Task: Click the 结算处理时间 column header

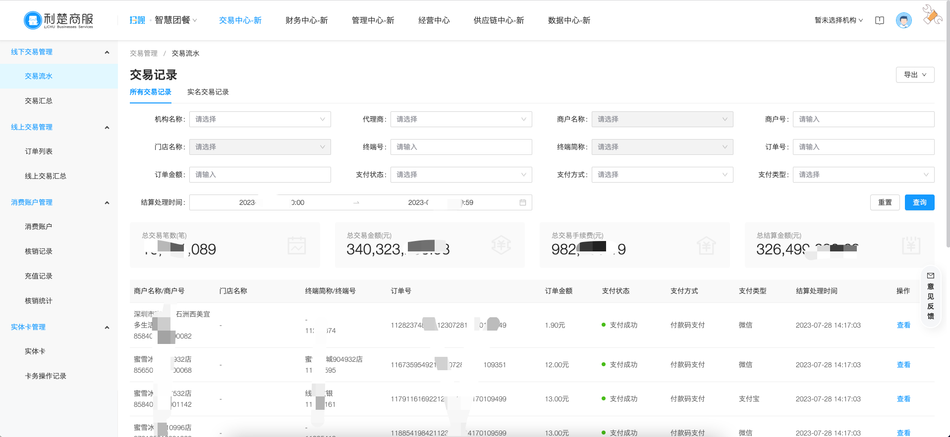Action: pyautogui.click(x=817, y=291)
